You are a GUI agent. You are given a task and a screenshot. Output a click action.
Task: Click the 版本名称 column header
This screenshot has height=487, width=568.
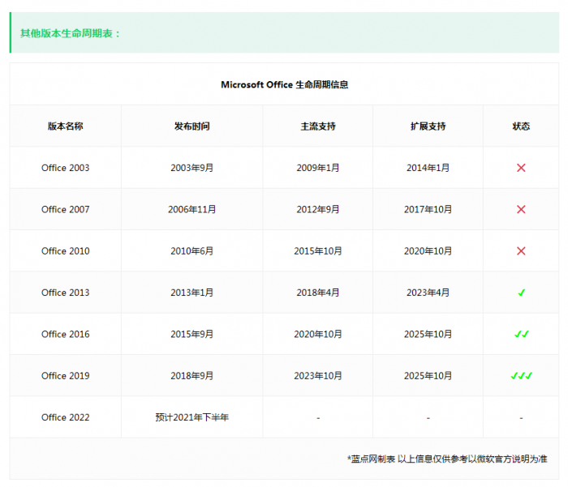65,126
